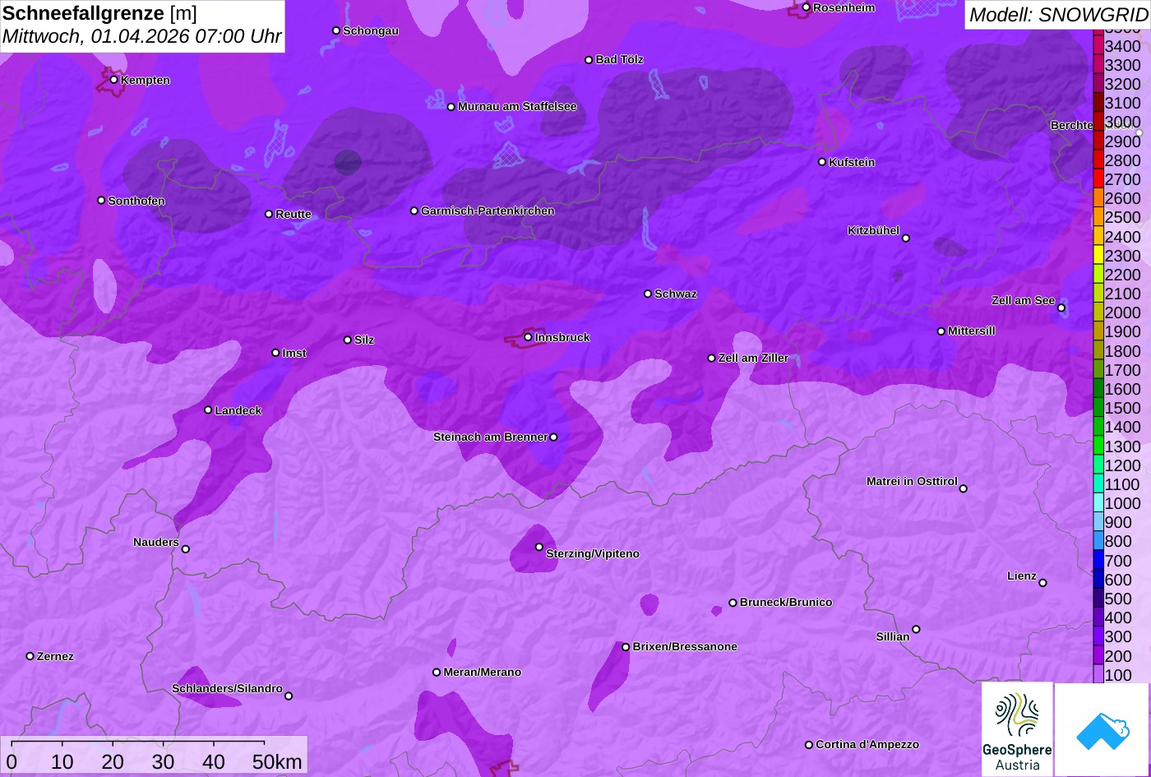Viewport: 1151px width, 777px height.
Task: Click the Modell: SNOWGRID label
Action: pyautogui.click(x=1057, y=14)
